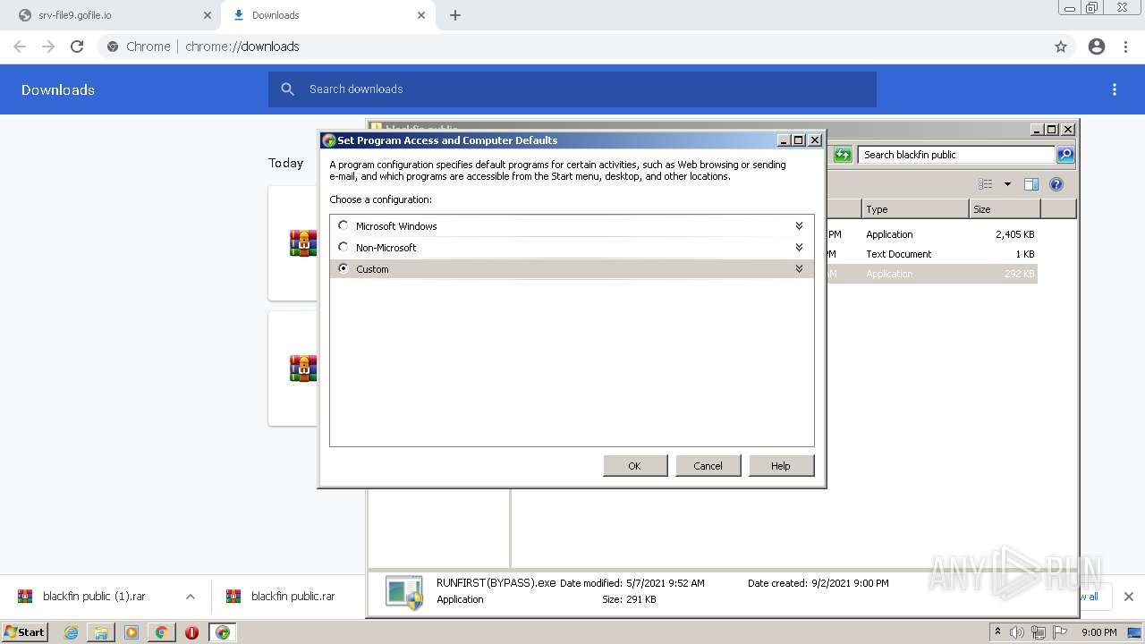Open options arrow for blackfin public (1).rar

[x=190, y=597]
